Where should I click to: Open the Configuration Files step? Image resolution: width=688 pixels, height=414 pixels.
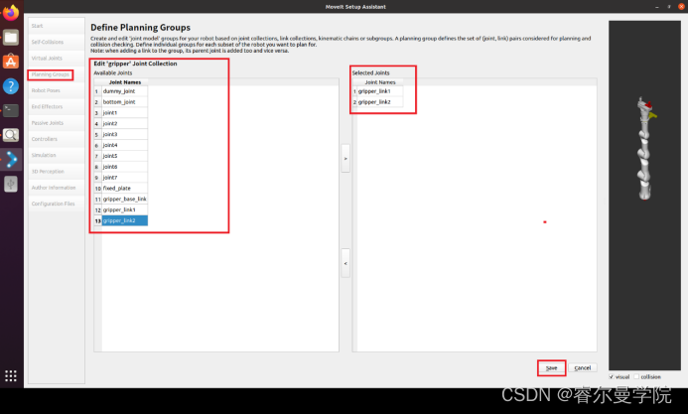(57, 204)
